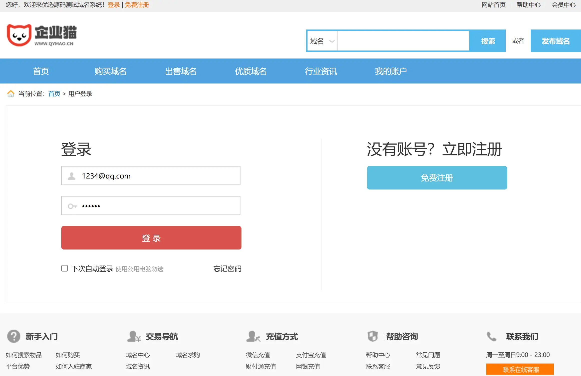This screenshot has width=581, height=376.
Task: Switch to the 购买域名 navigation tab
Action: [x=110, y=71]
